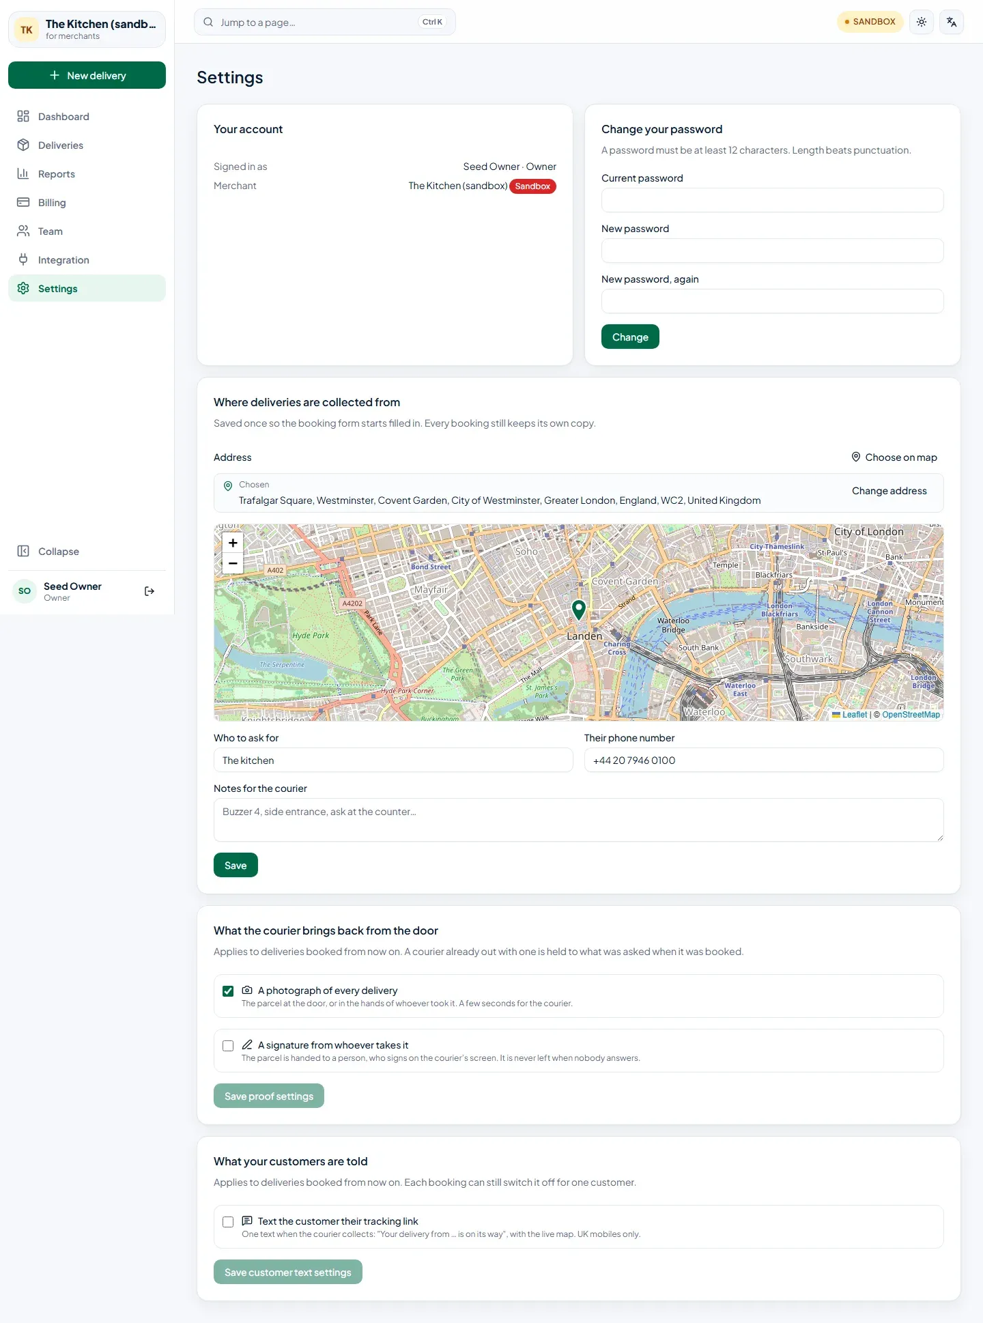983x1323 pixels.
Task: Save the collection address
Action: [x=236, y=865]
